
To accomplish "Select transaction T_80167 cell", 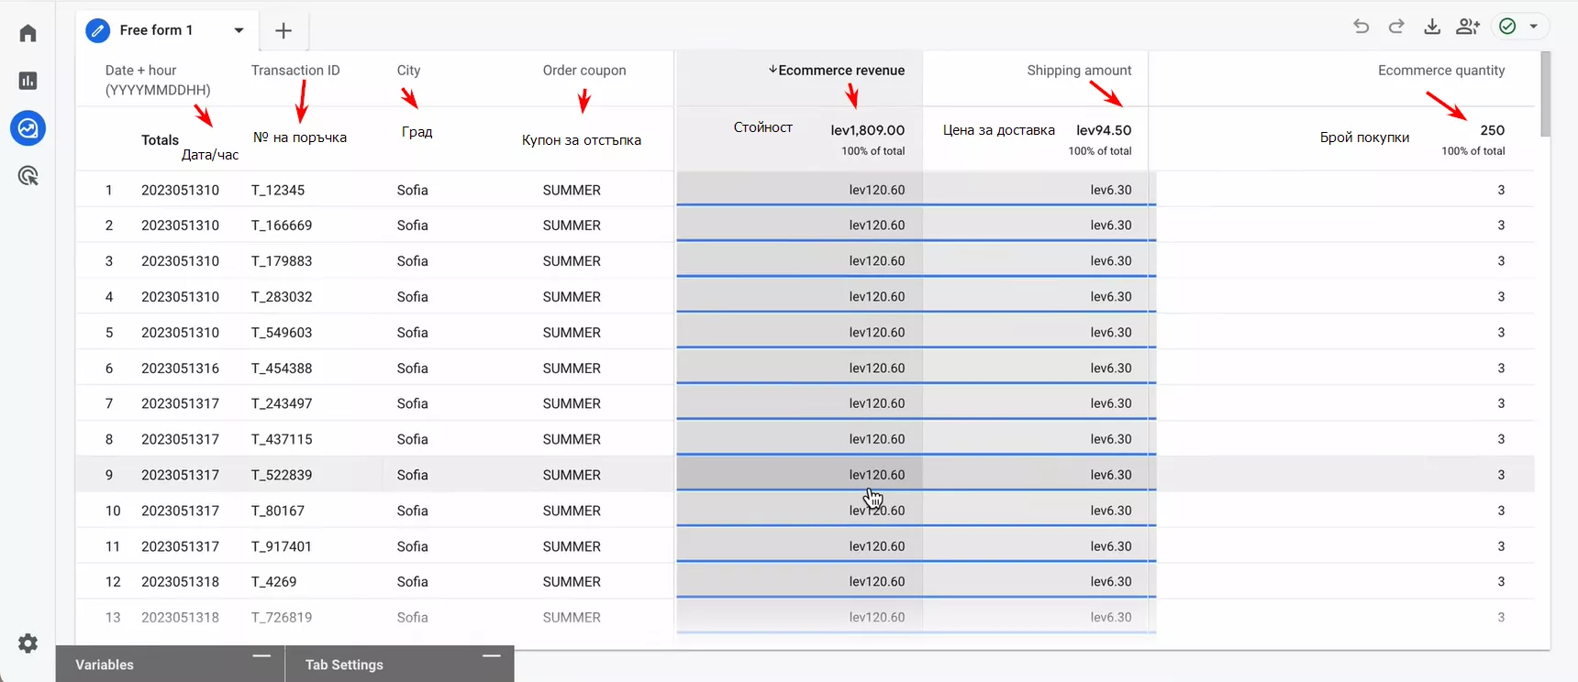I will click(278, 511).
